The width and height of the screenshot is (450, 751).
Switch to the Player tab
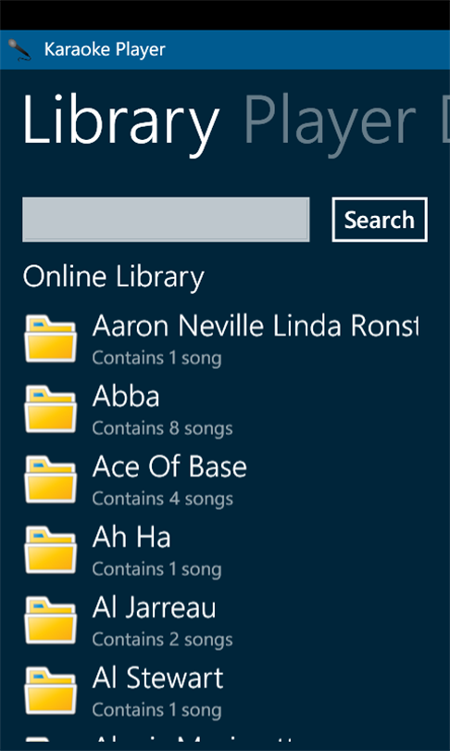click(x=330, y=123)
